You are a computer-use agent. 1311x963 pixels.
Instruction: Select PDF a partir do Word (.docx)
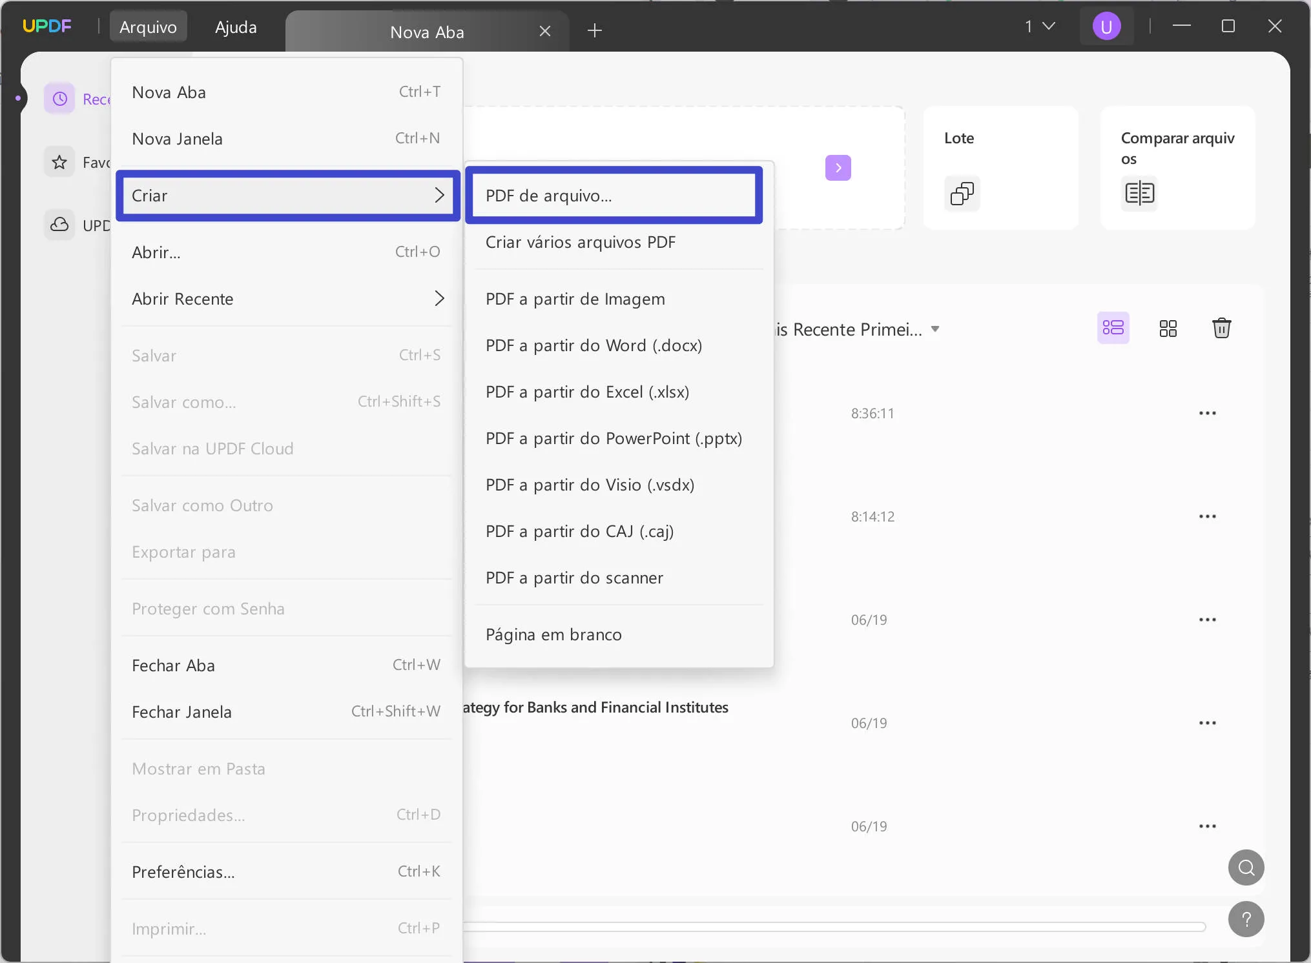tap(619, 345)
